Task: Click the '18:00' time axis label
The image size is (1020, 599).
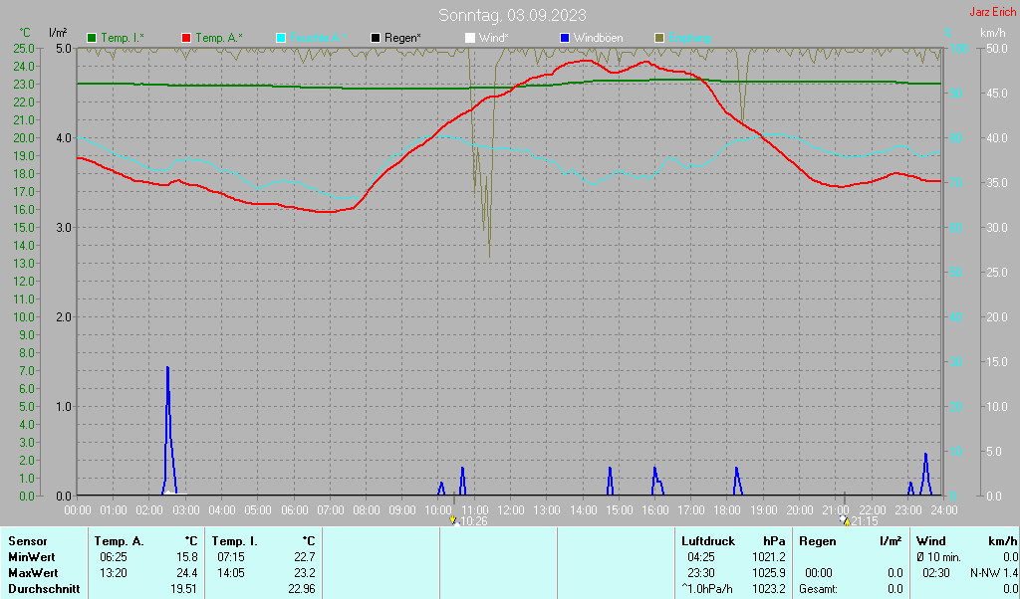Action: tap(726, 510)
